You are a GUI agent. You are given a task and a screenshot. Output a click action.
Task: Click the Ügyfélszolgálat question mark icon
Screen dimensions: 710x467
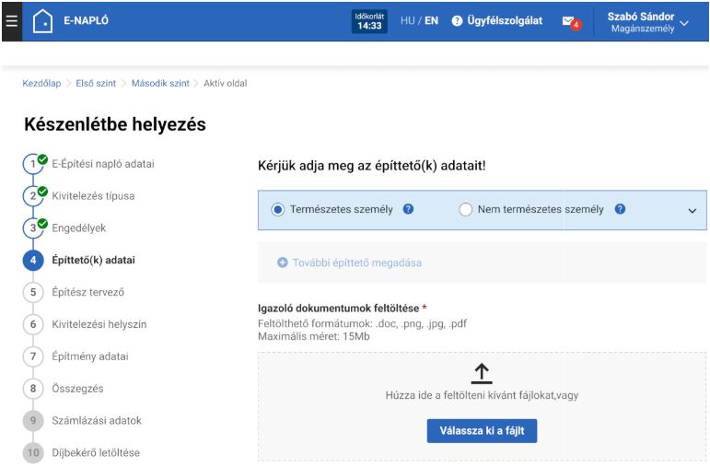pyautogui.click(x=457, y=21)
